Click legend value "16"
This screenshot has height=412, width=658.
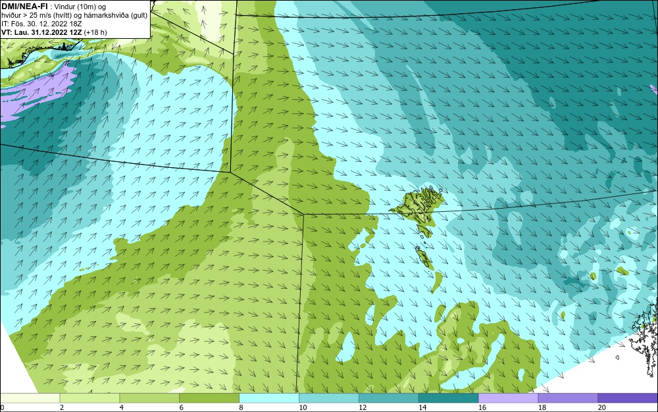point(482,407)
